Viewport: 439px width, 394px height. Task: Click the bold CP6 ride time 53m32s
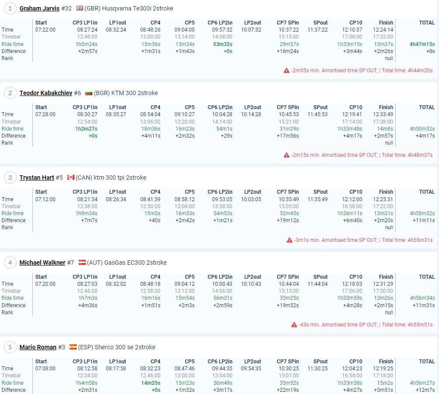pyautogui.click(x=223, y=44)
